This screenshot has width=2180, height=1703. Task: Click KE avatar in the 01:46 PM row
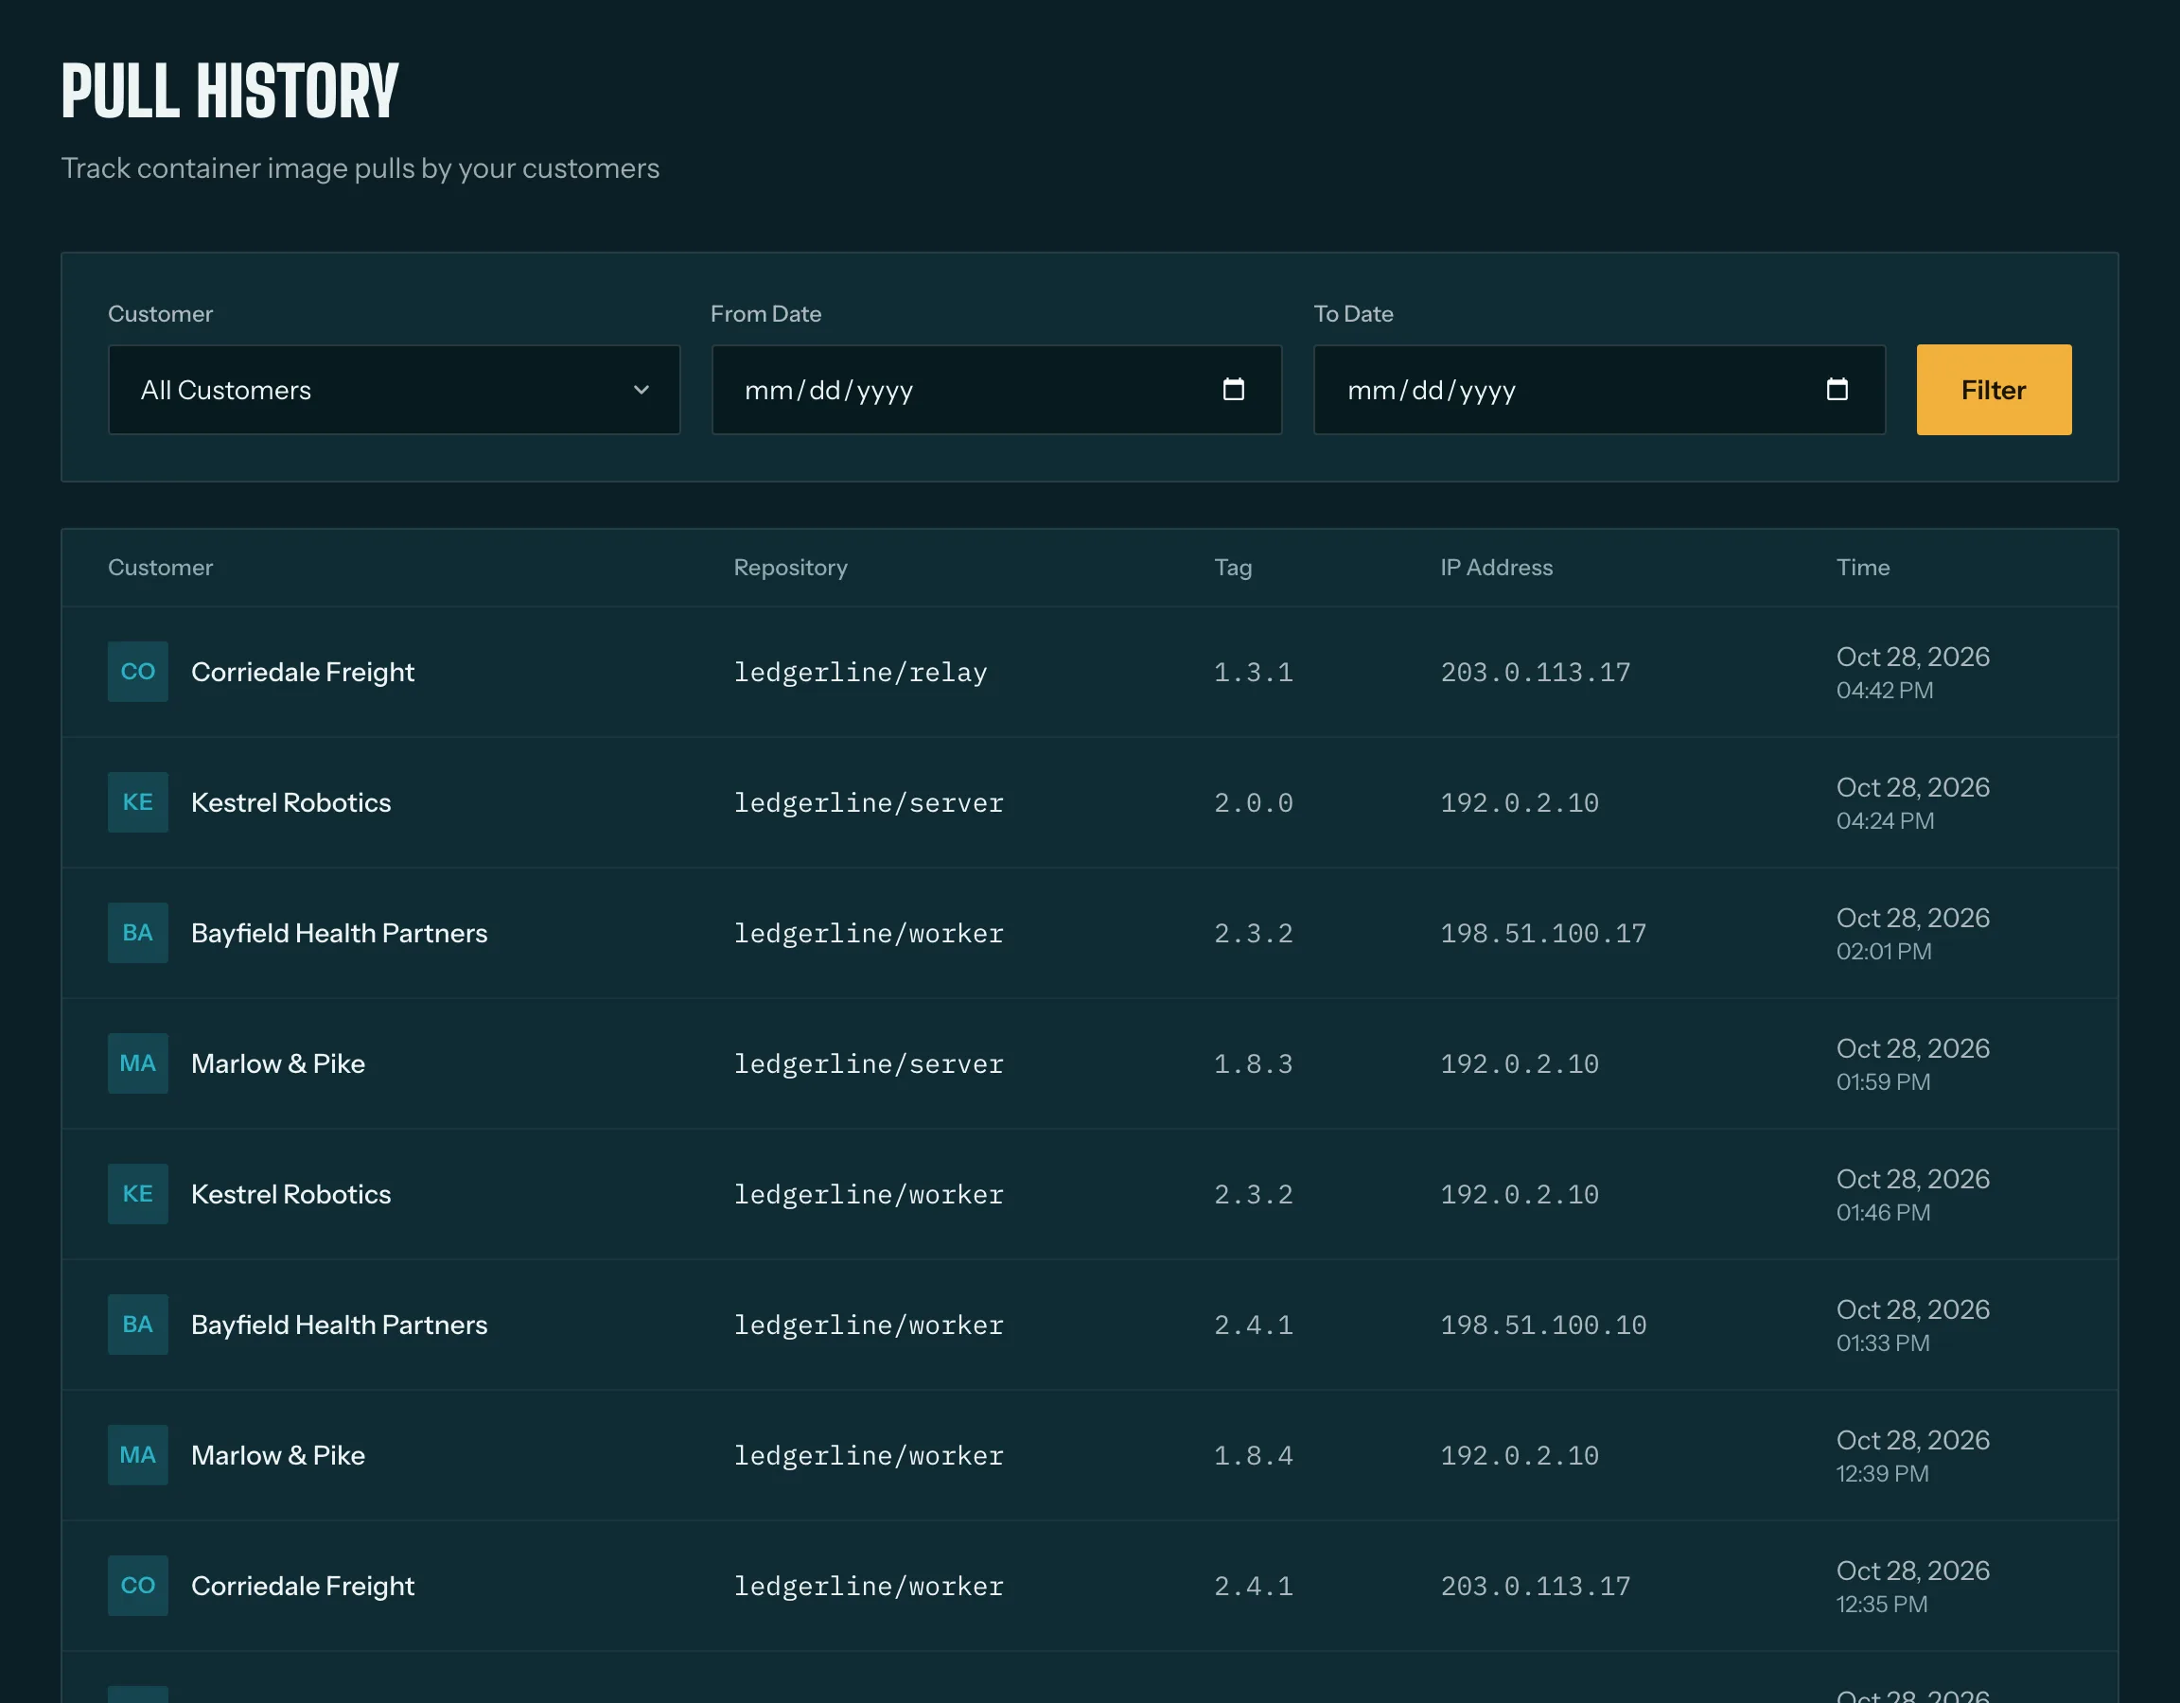pos(138,1194)
